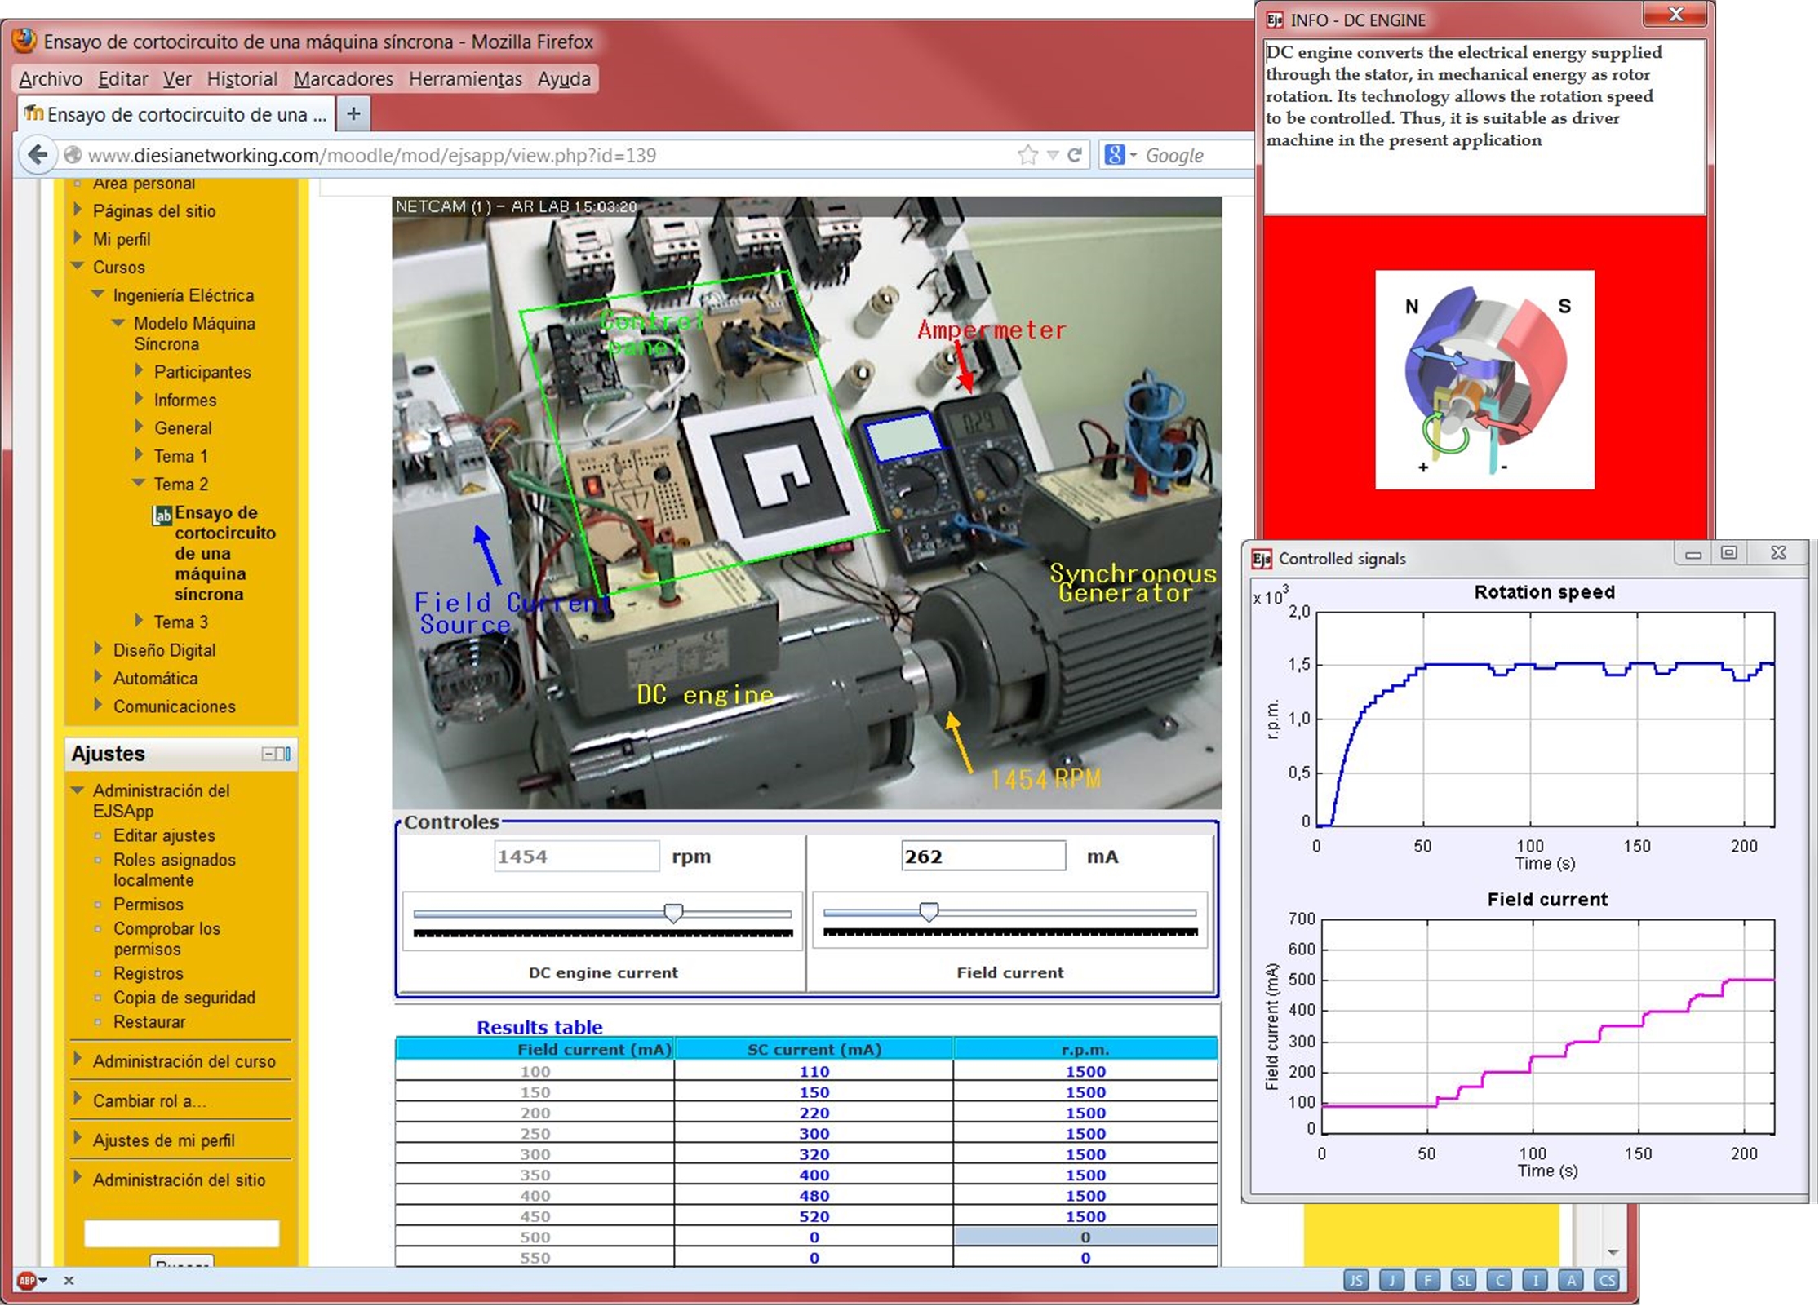Toggle the Ajustes block dock icon
Image resolution: width=1819 pixels, height=1306 pixels.
pyautogui.click(x=283, y=754)
